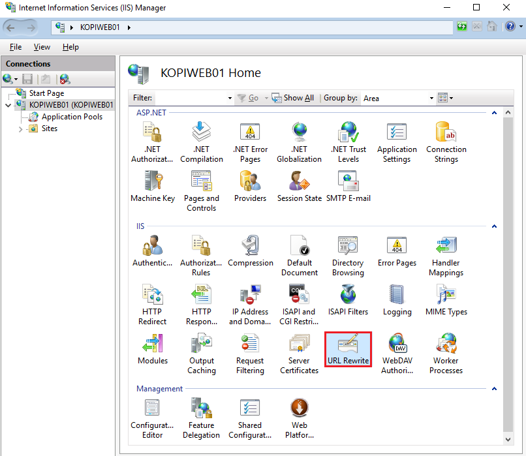Image resolution: width=526 pixels, height=456 pixels.
Task: Click the Refresh Page toolbar icon
Action: (462, 26)
